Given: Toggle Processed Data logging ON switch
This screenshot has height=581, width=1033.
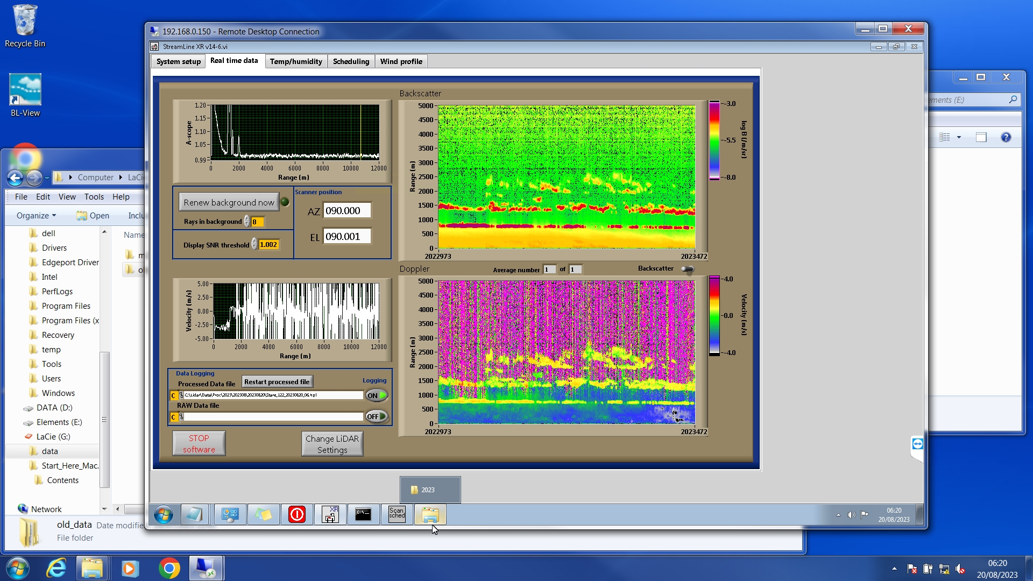Looking at the screenshot, I should point(377,395).
